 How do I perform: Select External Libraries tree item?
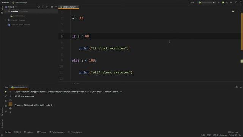16,20
